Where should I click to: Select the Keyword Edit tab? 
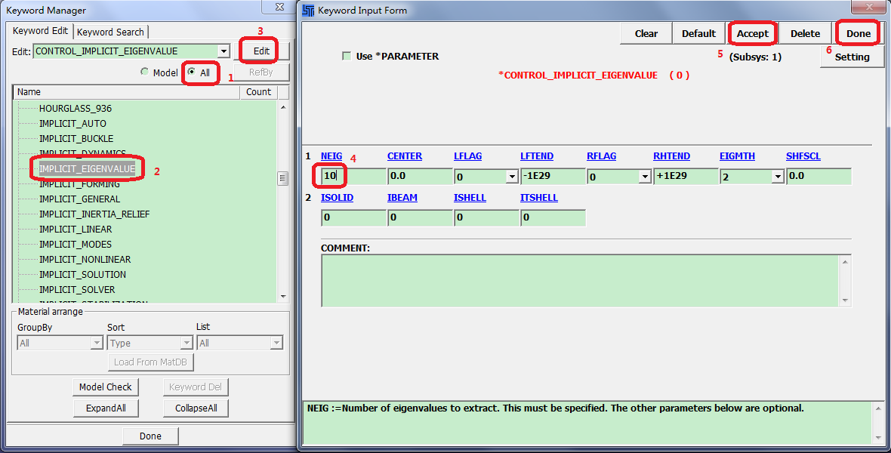click(40, 31)
